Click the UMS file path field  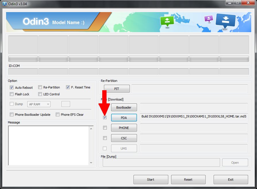(x=194, y=148)
